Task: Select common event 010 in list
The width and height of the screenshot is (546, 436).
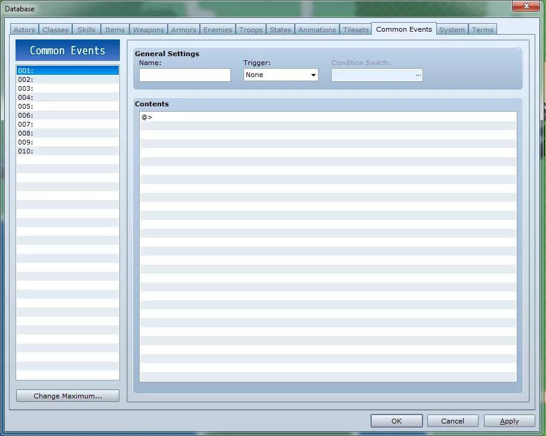Action: 67,151
